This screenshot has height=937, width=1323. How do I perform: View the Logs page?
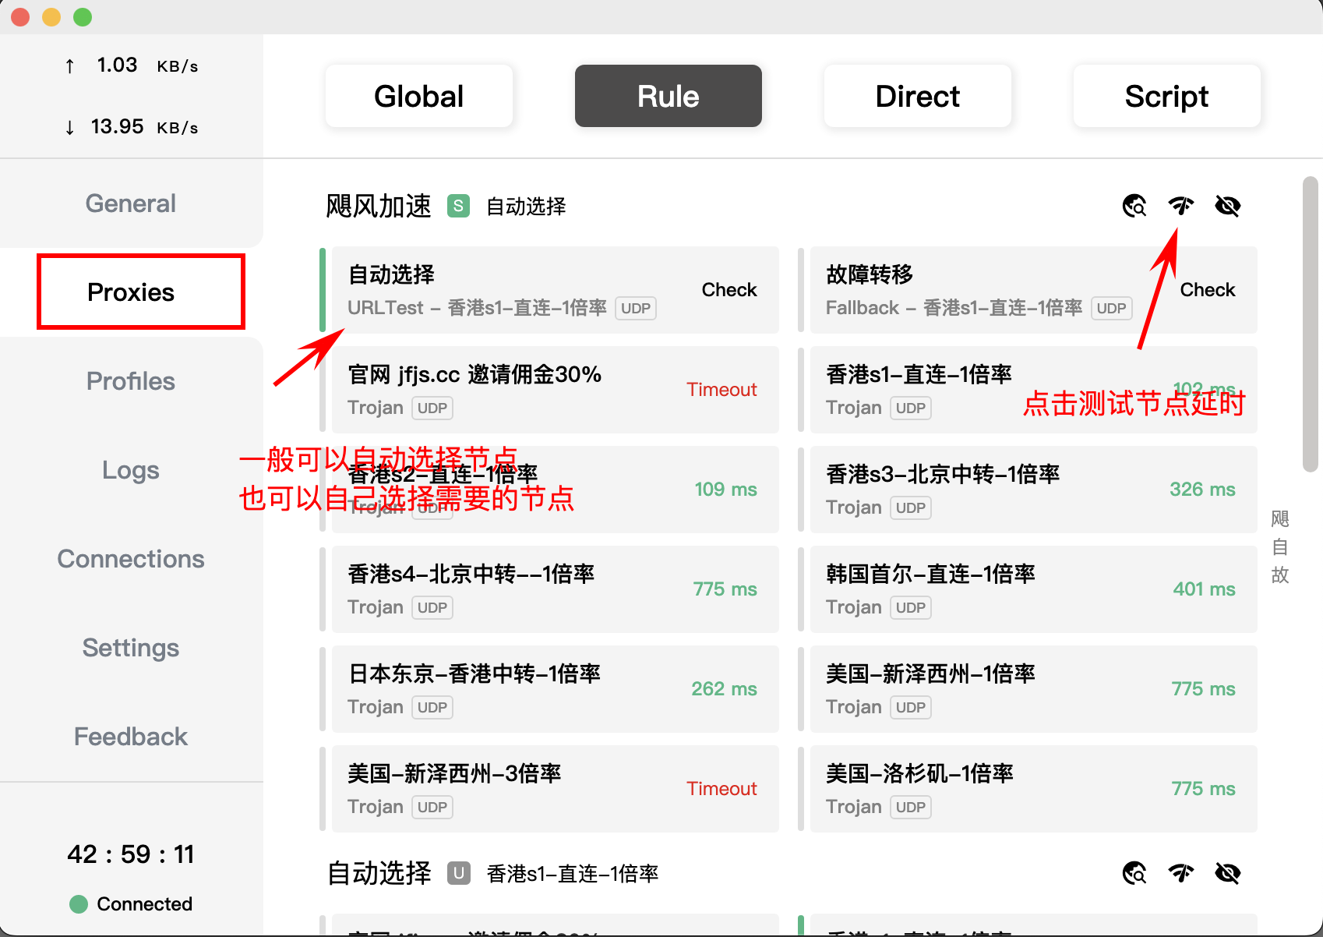(131, 470)
